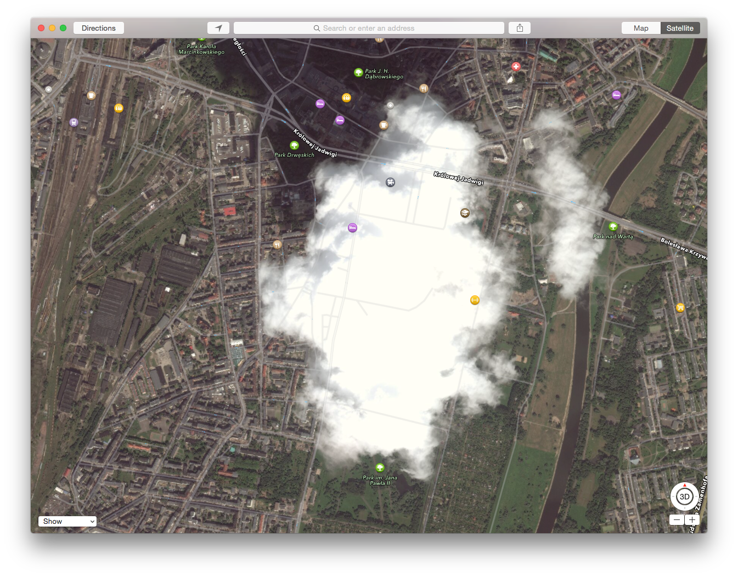The width and height of the screenshot is (738, 577).
Task: Open the Show dropdown menu
Action: coord(67,521)
